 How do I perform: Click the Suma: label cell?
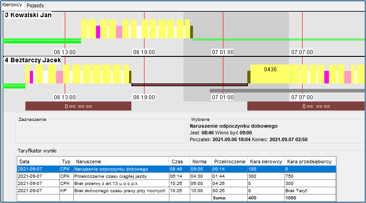(x=230, y=198)
